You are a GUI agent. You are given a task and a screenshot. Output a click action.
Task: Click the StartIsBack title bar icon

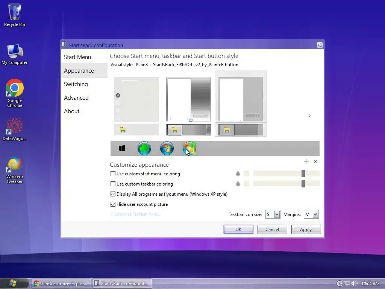(64, 44)
